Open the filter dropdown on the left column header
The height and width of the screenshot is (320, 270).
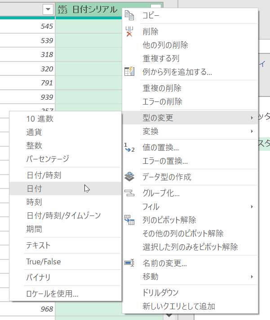(x=48, y=10)
